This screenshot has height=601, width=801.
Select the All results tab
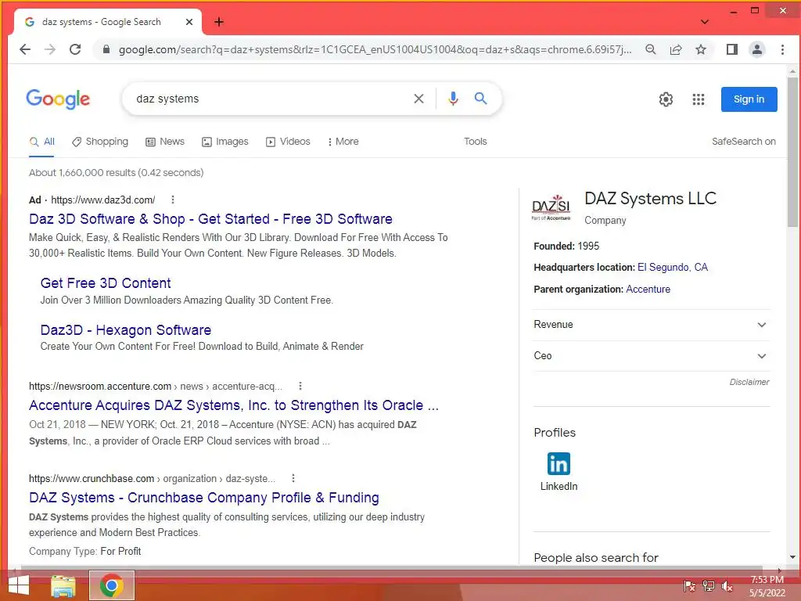[x=42, y=142]
